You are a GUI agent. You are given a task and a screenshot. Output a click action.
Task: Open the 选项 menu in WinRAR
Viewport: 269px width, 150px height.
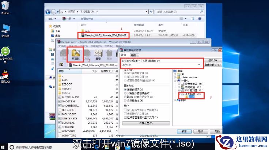tap(109, 46)
